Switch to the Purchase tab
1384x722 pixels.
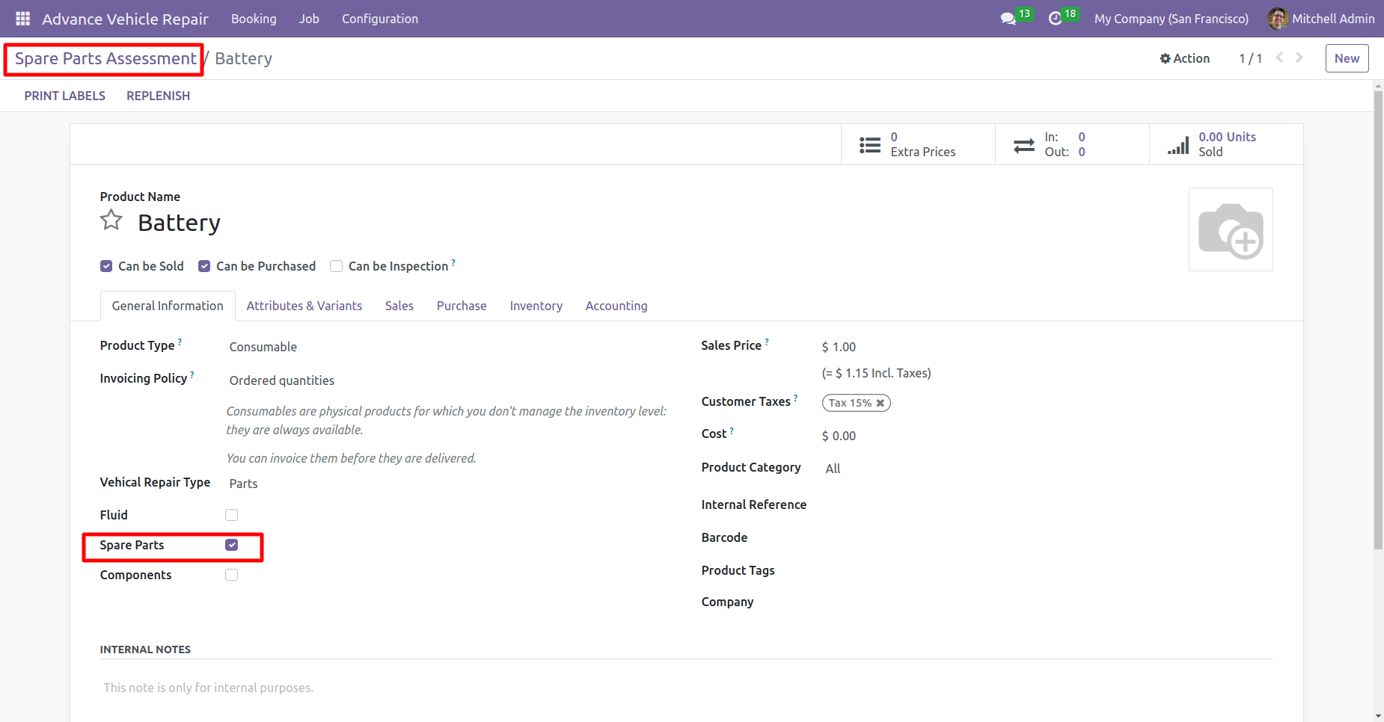(x=462, y=306)
